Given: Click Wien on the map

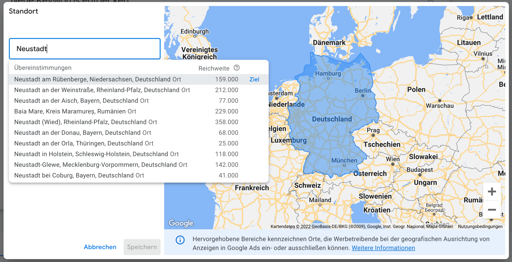Looking at the screenshot, I should pyautogui.click(x=393, y=159).
